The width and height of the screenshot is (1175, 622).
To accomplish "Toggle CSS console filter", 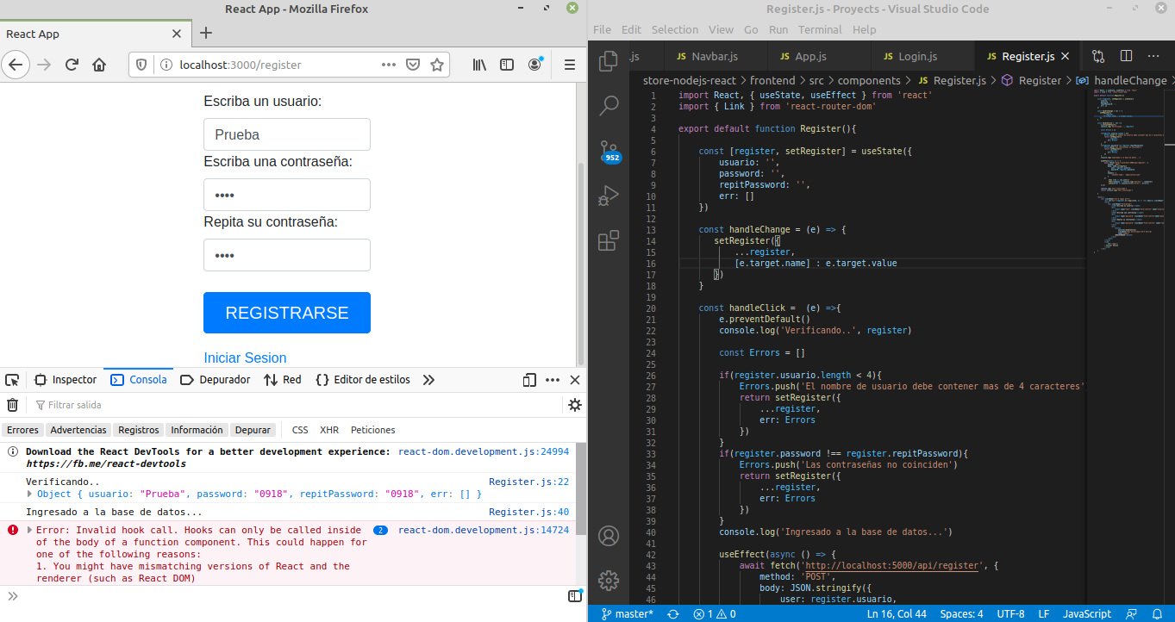I will point(300,430).
